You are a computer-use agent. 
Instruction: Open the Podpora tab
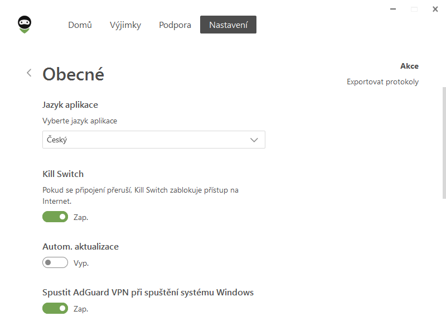[x=175, y=25]
